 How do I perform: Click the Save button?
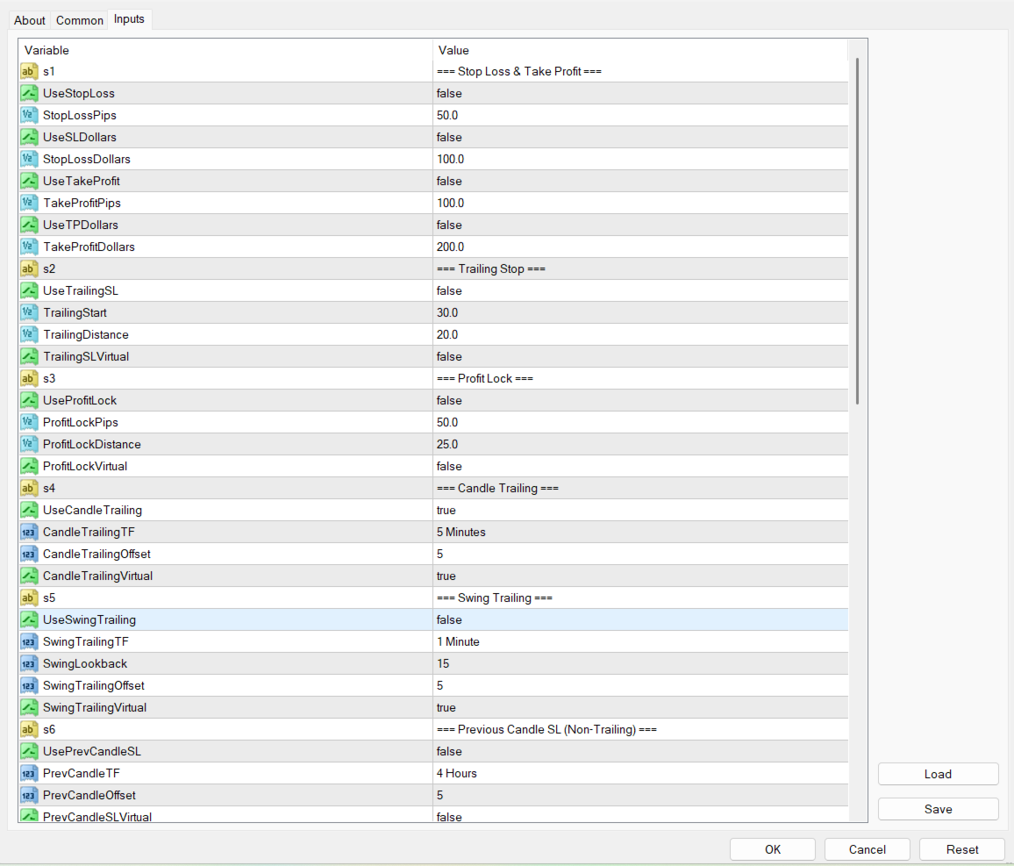click(x=938, y=809)
